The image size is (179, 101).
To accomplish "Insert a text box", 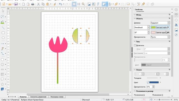I will coord(94,4).
